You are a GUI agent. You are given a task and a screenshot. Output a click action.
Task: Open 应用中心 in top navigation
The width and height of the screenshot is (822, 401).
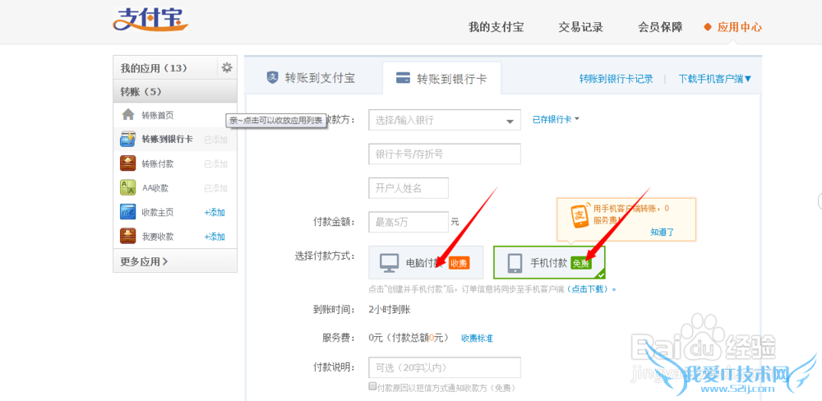pos(739,27)
